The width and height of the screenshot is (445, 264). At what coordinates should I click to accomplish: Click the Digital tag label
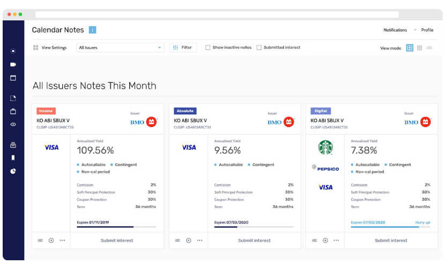(321, 111)
